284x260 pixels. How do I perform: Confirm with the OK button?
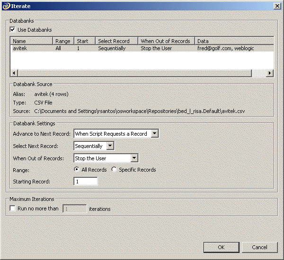[222, 247]
